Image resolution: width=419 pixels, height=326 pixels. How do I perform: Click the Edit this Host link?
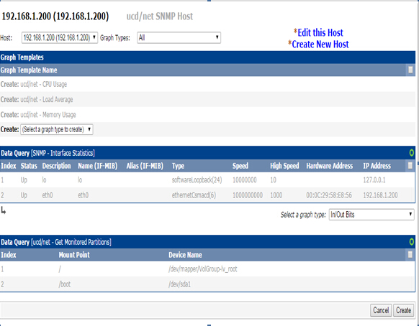tap(320, 32)
